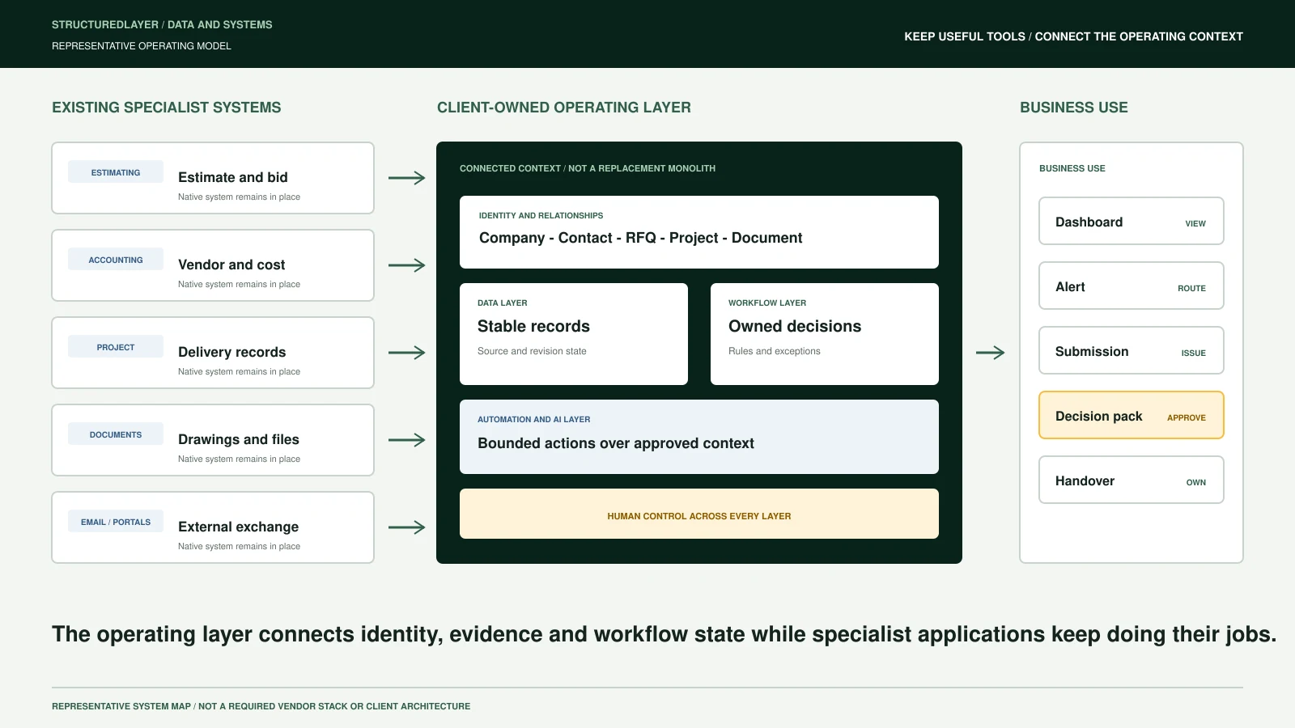Click 'Keep useful tools / connect the operating context'
The height and width of the screenshot is (728, 1295).
point(1073,36)
